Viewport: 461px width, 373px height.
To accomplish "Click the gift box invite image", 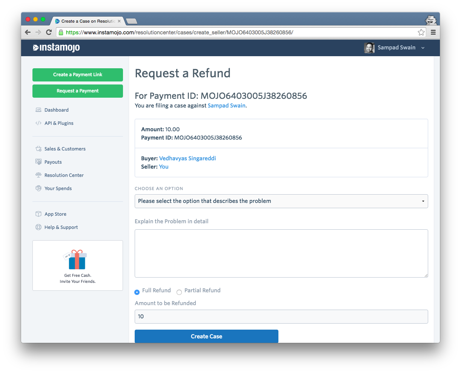I will click(75, 259).
